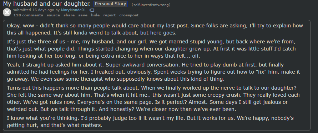The height and width of the screenshot is (133, 318).
Task: Click the user tag icon beside MaryManda01
Action: (92, 10)
